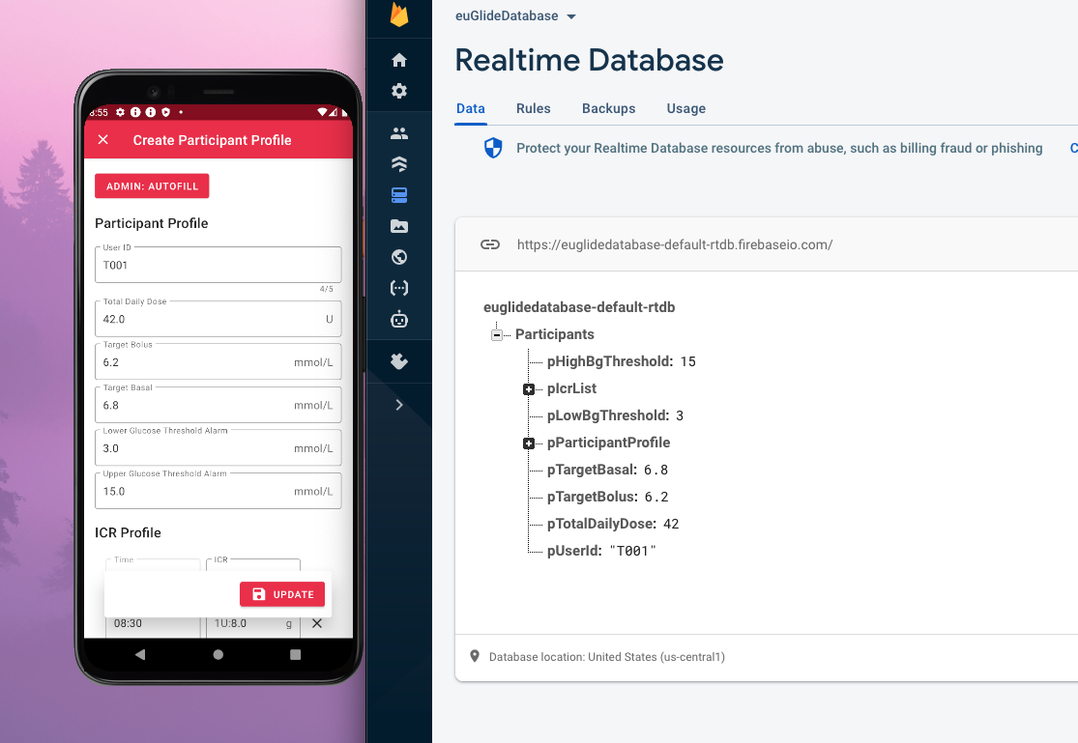Open Extensions puzzle icon in sidebar
The height and width of the screenshot is (743, 1078).
pyautogui.click(x=398, y=361)
